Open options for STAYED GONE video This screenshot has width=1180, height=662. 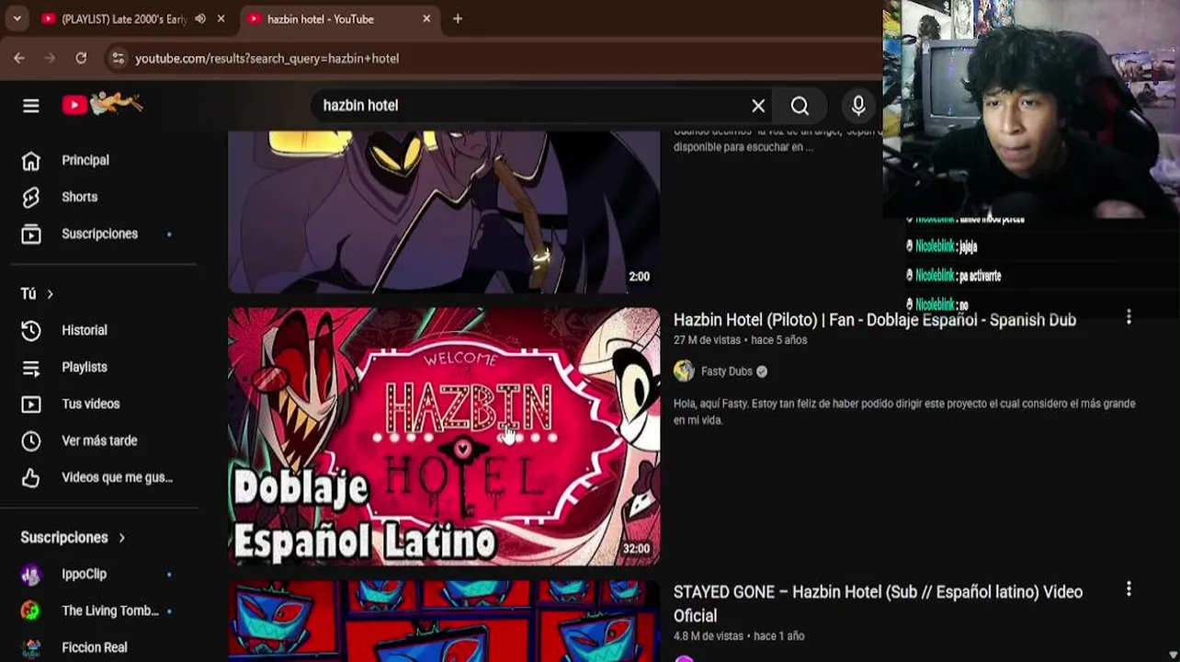tap(1129, 589)
